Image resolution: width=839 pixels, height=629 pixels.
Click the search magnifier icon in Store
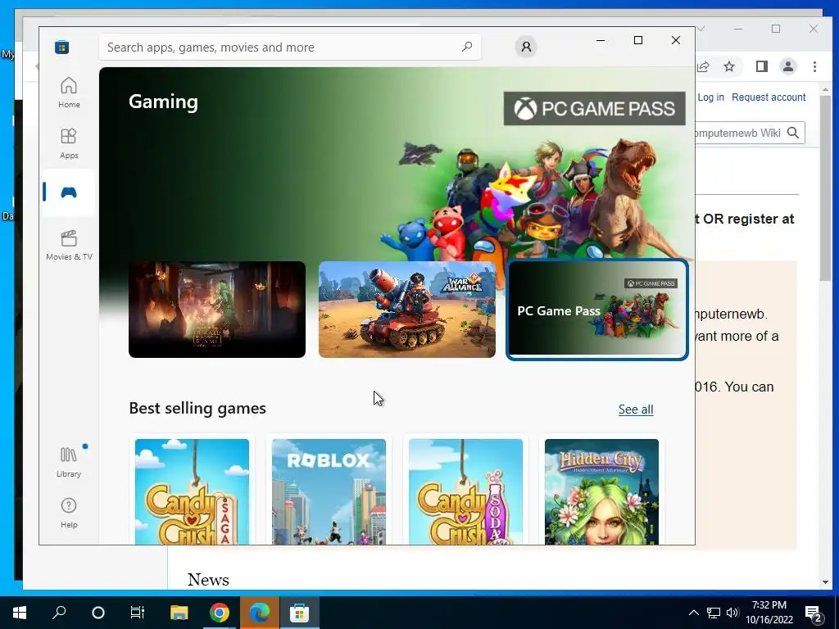(x=466, y=47)
